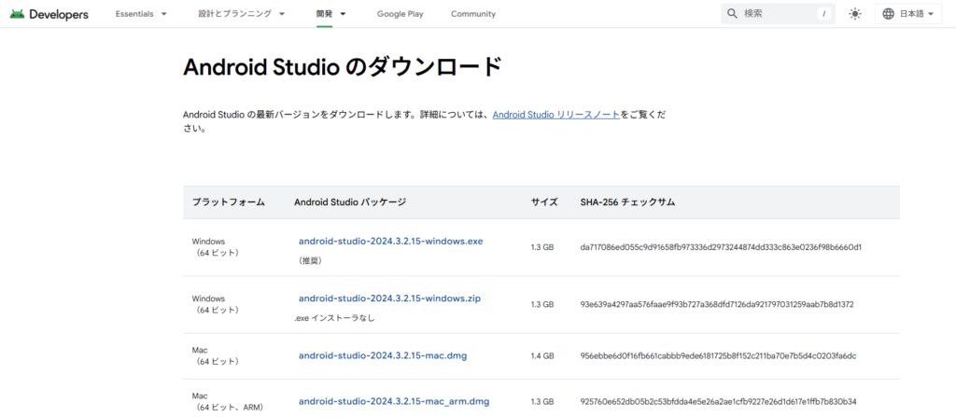Toggle the light/dark theme sun icon
This screenshot has height=417, width=956.
click(855, 13)
